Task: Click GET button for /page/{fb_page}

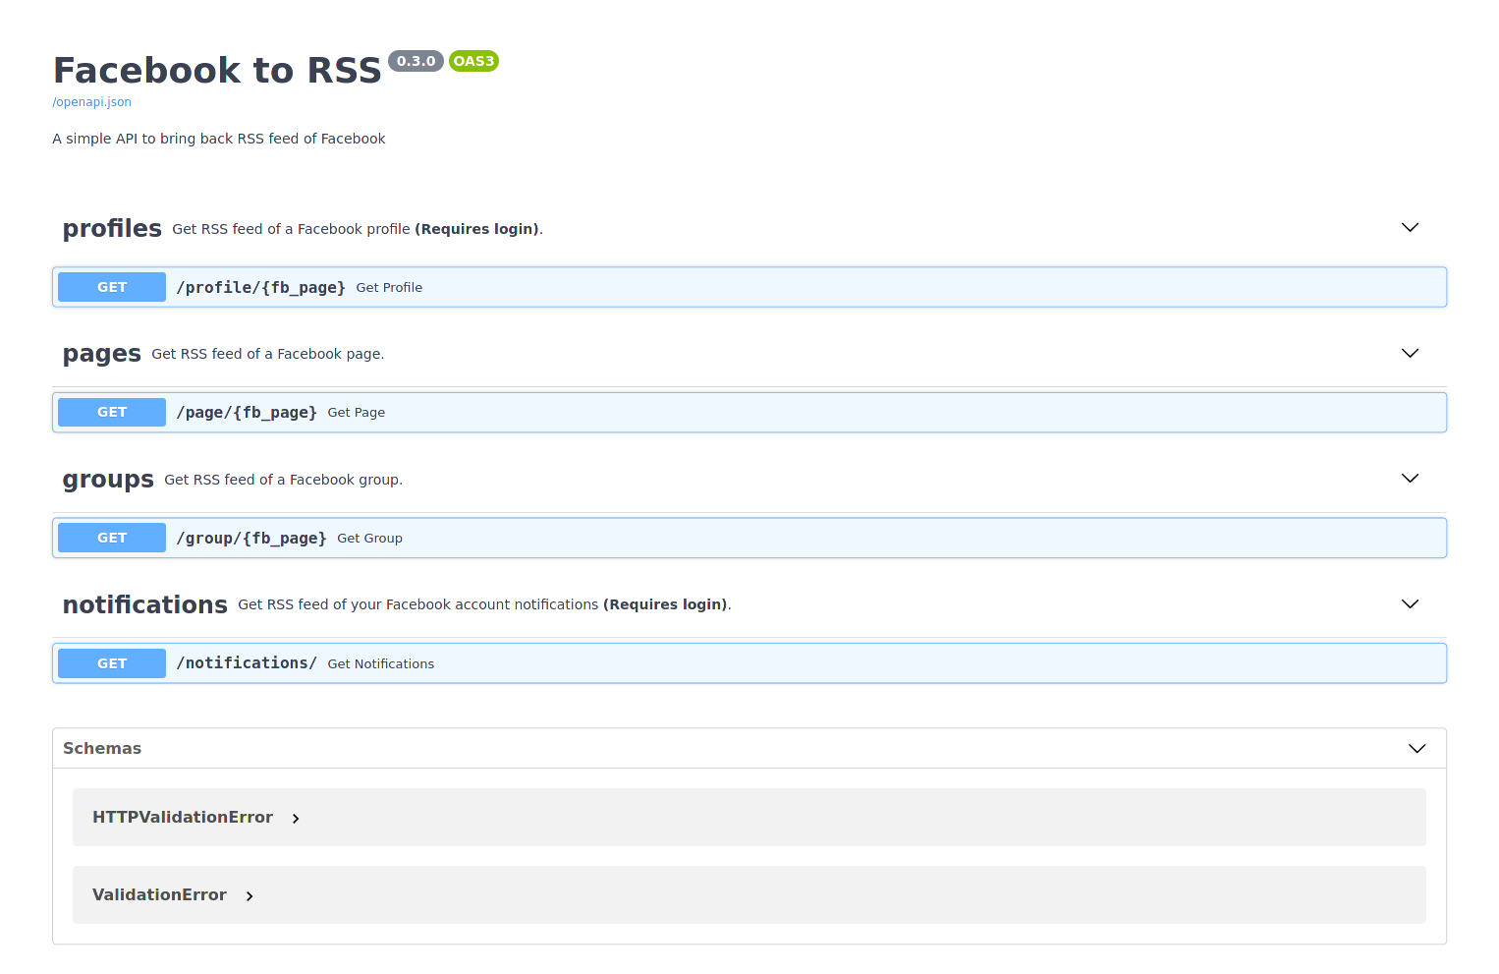Action: point(112,412)
